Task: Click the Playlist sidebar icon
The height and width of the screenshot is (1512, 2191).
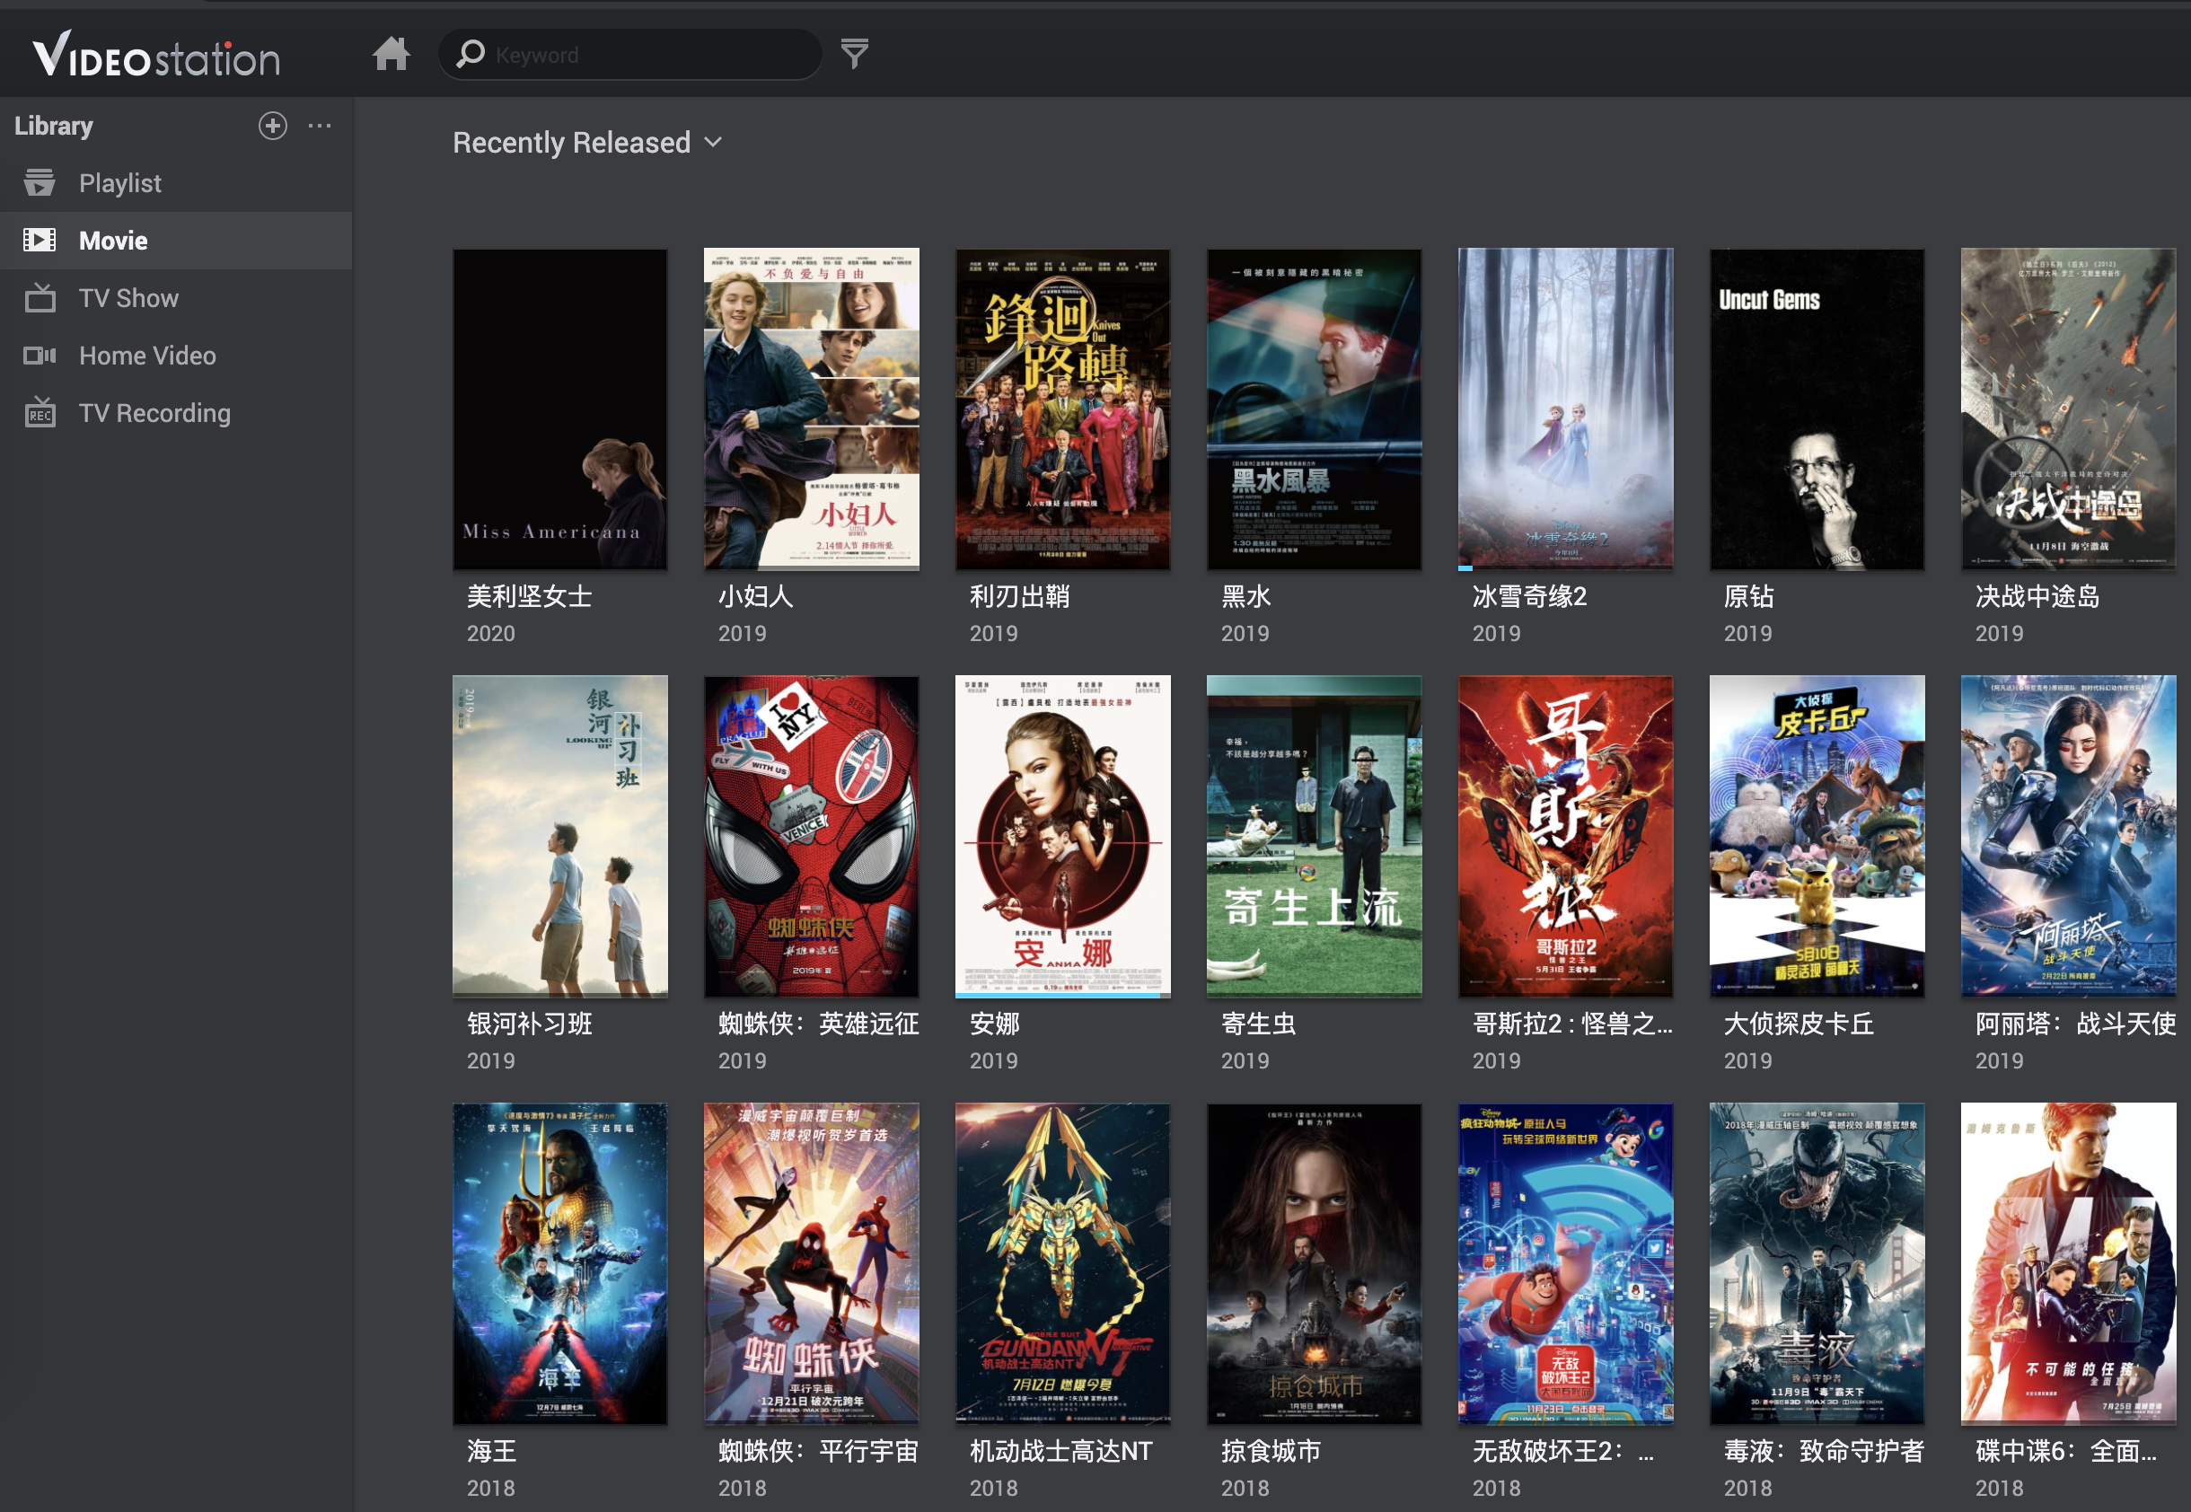Action: (40, 183)
